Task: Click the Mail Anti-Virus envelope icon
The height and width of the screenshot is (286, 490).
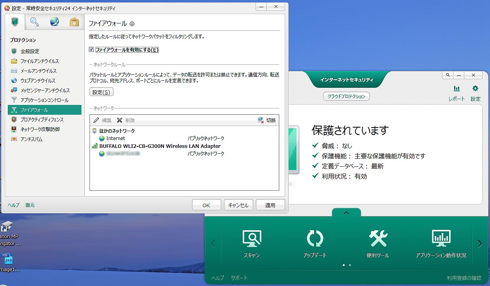Action: pyautogui.click(x=14, y=71)
